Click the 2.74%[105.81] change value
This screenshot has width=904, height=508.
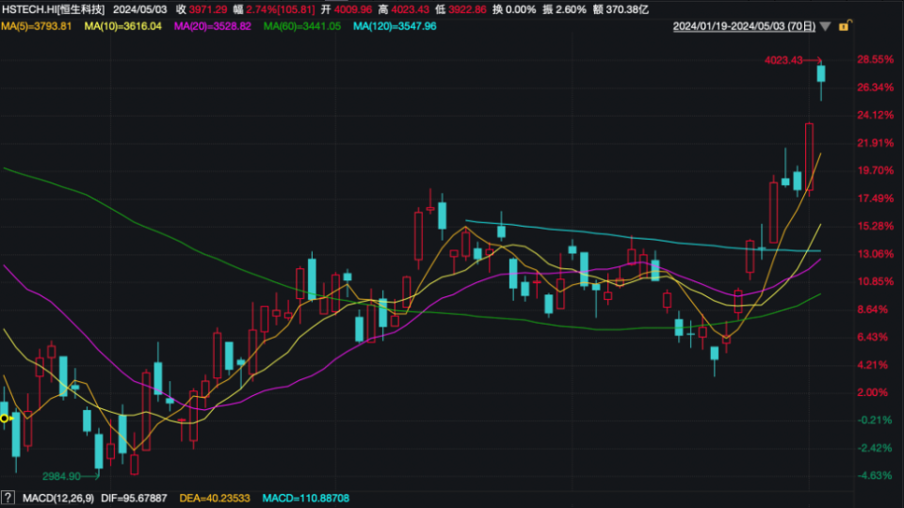click(281, 9)
